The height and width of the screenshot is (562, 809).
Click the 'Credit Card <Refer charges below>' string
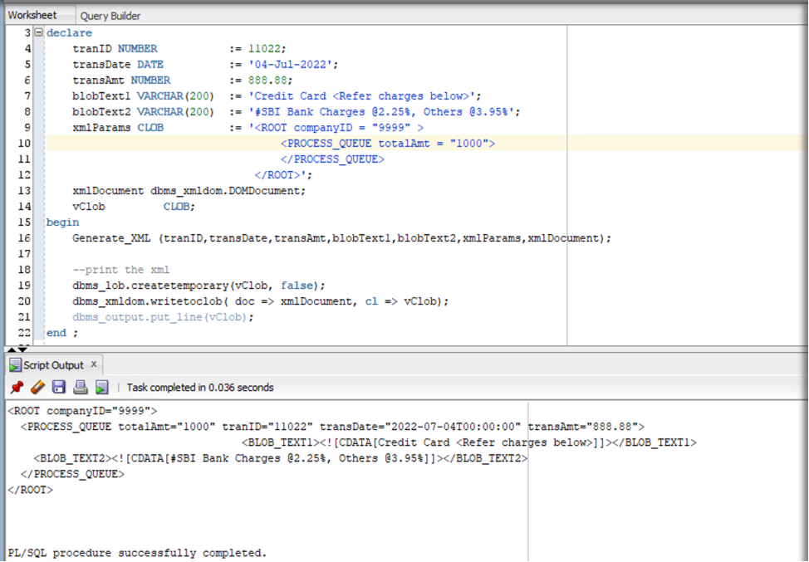click(x=362, y=96)
